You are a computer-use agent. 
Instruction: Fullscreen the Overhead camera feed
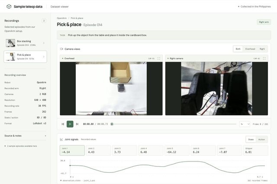click(x=159, y=58)
